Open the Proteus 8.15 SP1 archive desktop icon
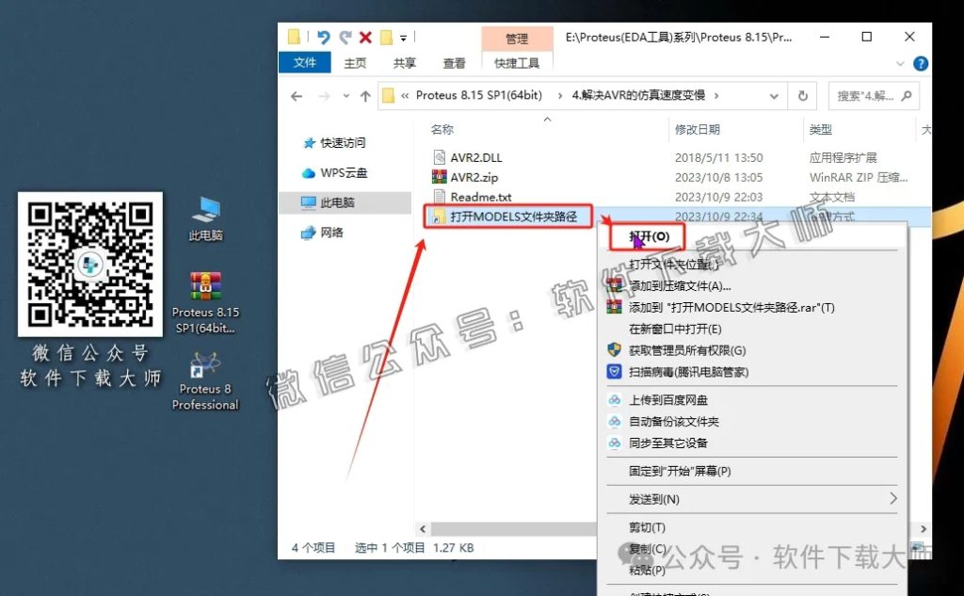964x596 pixels. pos(205,287)
